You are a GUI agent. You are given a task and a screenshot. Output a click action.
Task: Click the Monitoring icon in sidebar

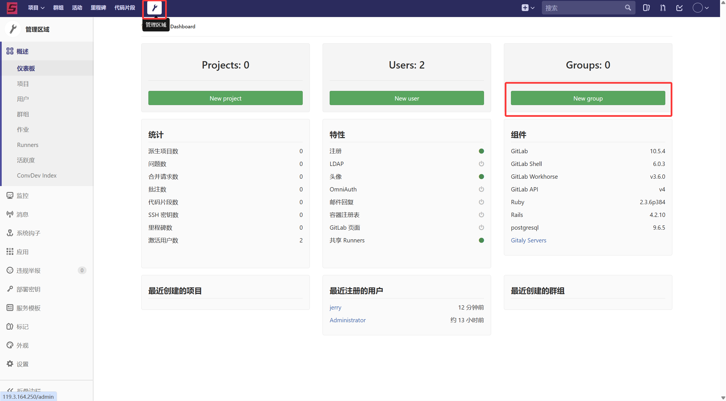click(x=10, y=195)
